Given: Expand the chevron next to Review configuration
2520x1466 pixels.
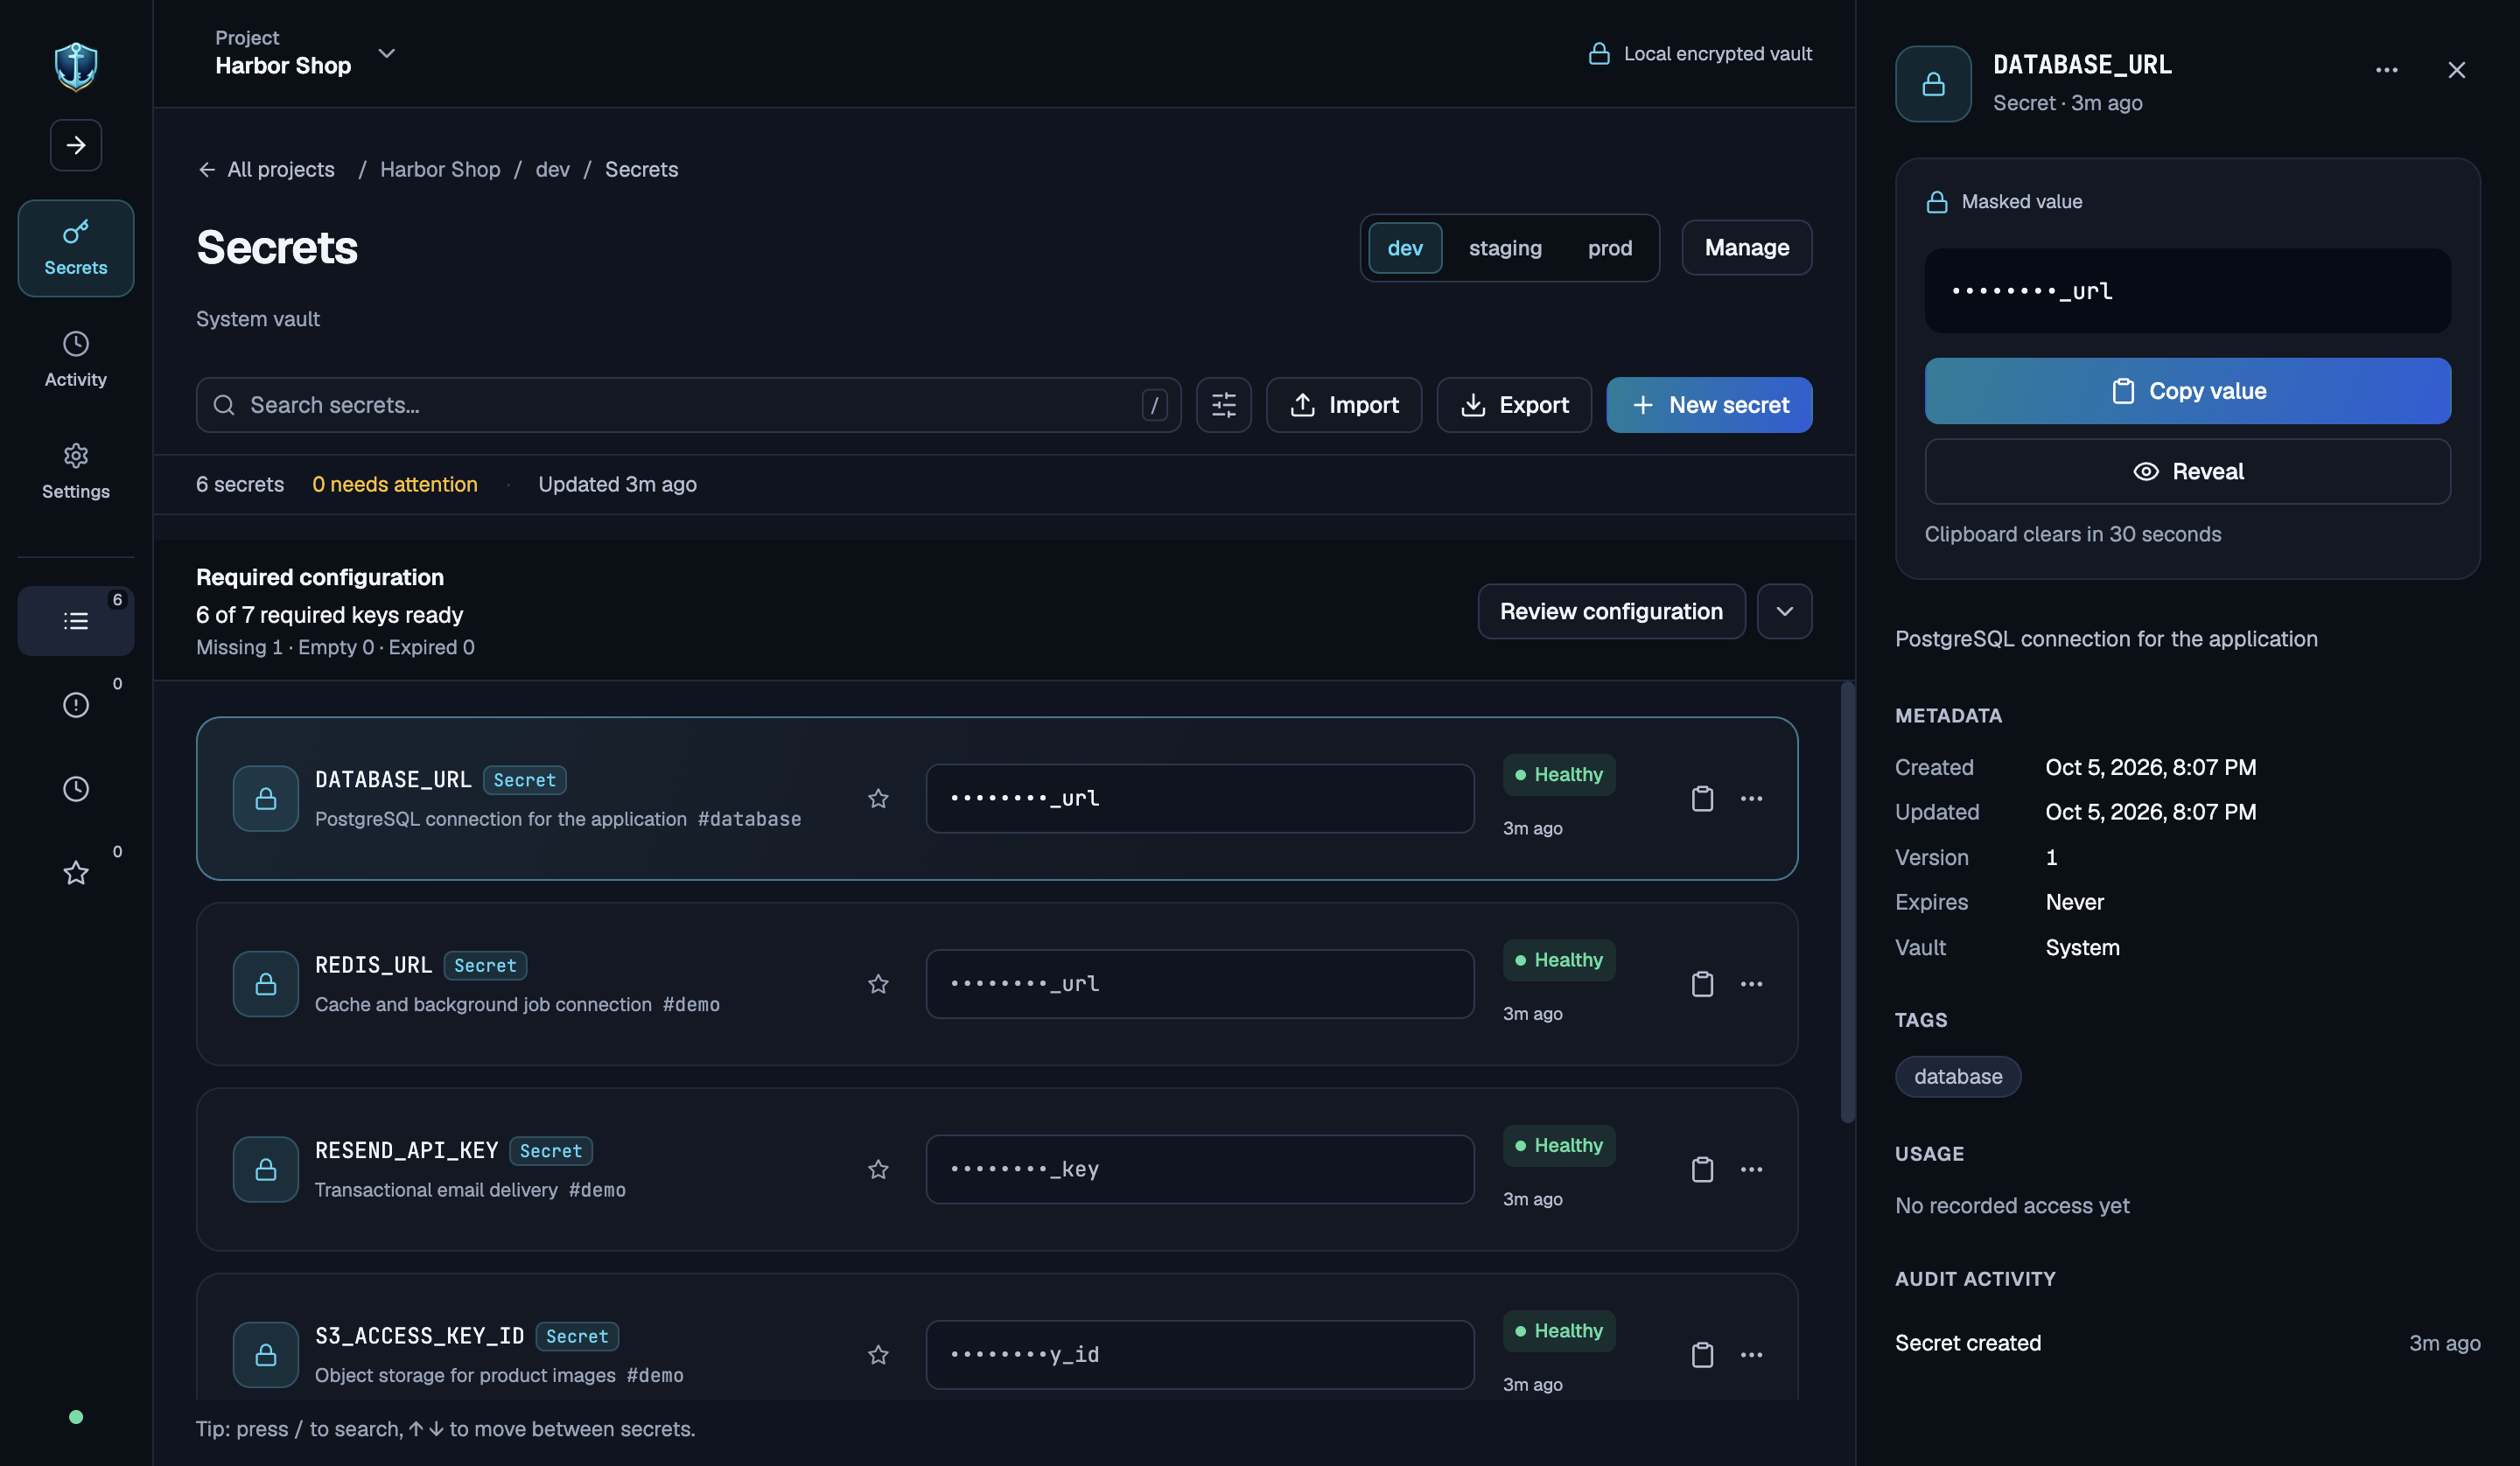Looking at the screenshot, I should pos(1785,612).
